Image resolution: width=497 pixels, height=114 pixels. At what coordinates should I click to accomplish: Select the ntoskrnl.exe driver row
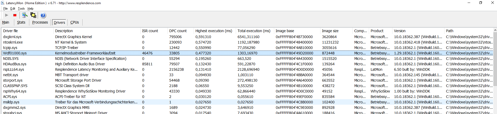(247, 42)
